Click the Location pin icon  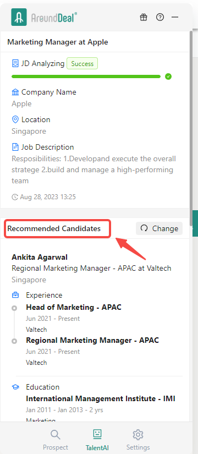pos(15,119)
